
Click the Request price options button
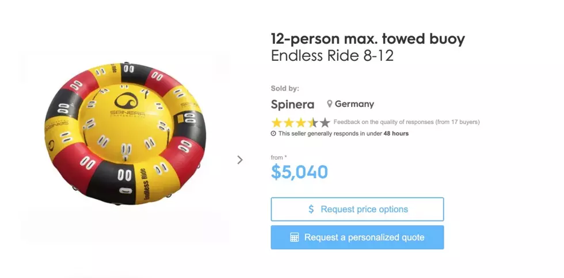pos(357,209)
